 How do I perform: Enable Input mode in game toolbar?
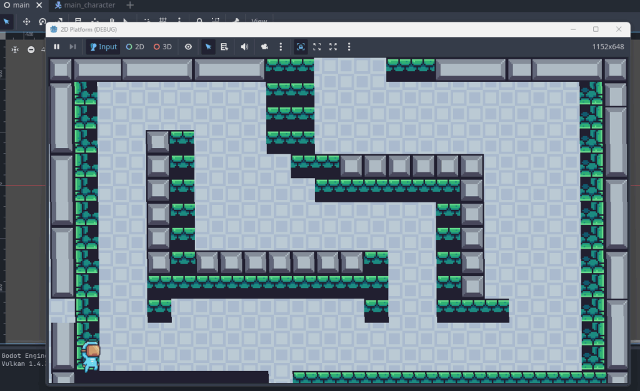click(x=102, y=47)
